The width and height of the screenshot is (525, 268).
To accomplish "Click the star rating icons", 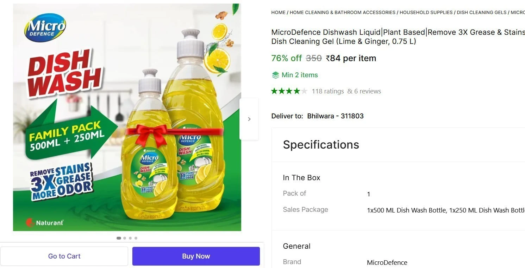I will click(x=289, y=91).
